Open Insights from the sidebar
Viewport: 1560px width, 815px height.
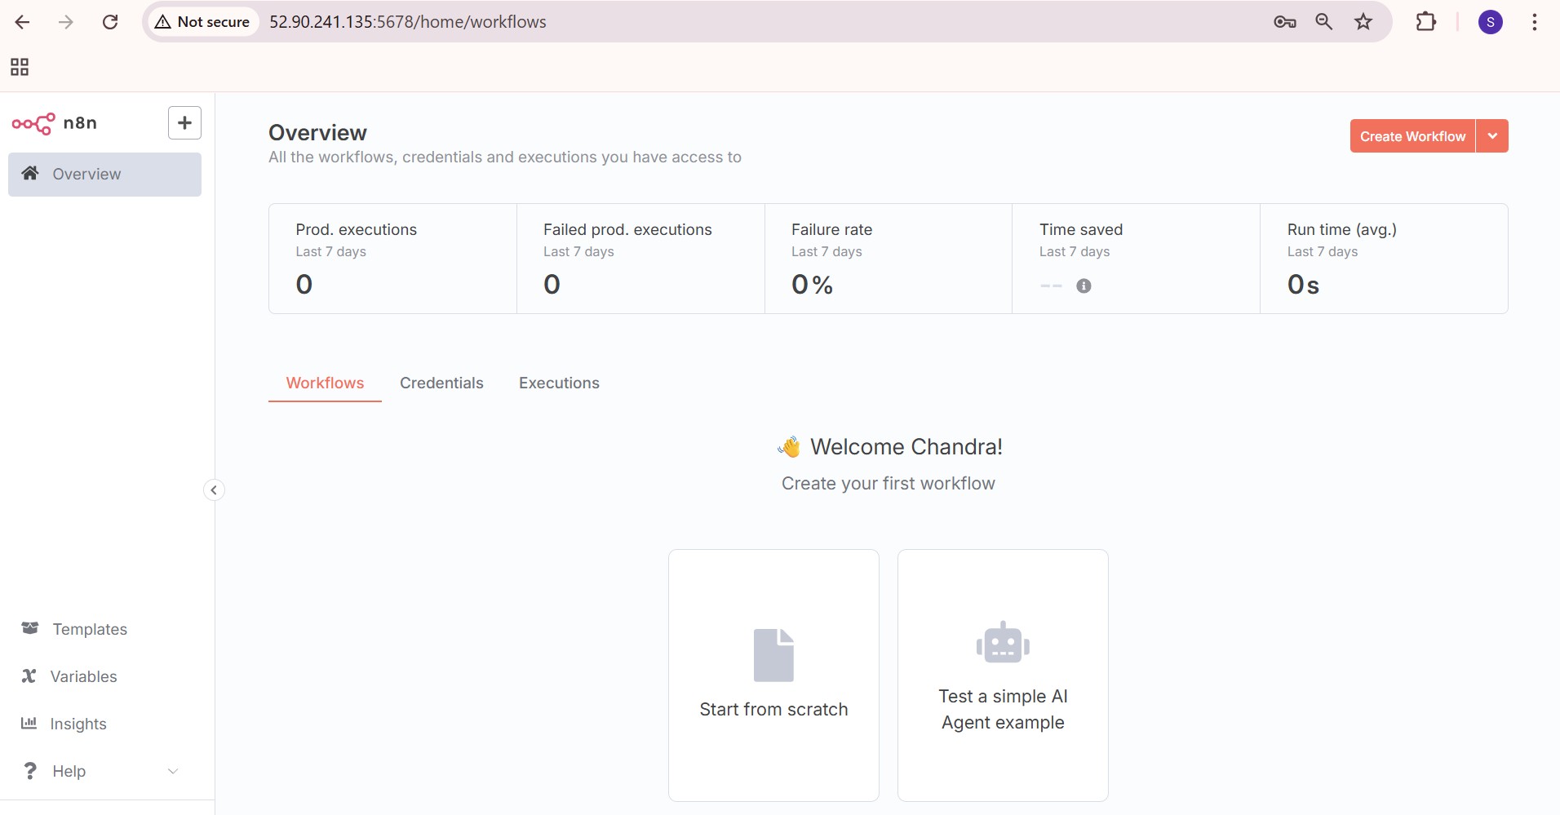[78, 724]
